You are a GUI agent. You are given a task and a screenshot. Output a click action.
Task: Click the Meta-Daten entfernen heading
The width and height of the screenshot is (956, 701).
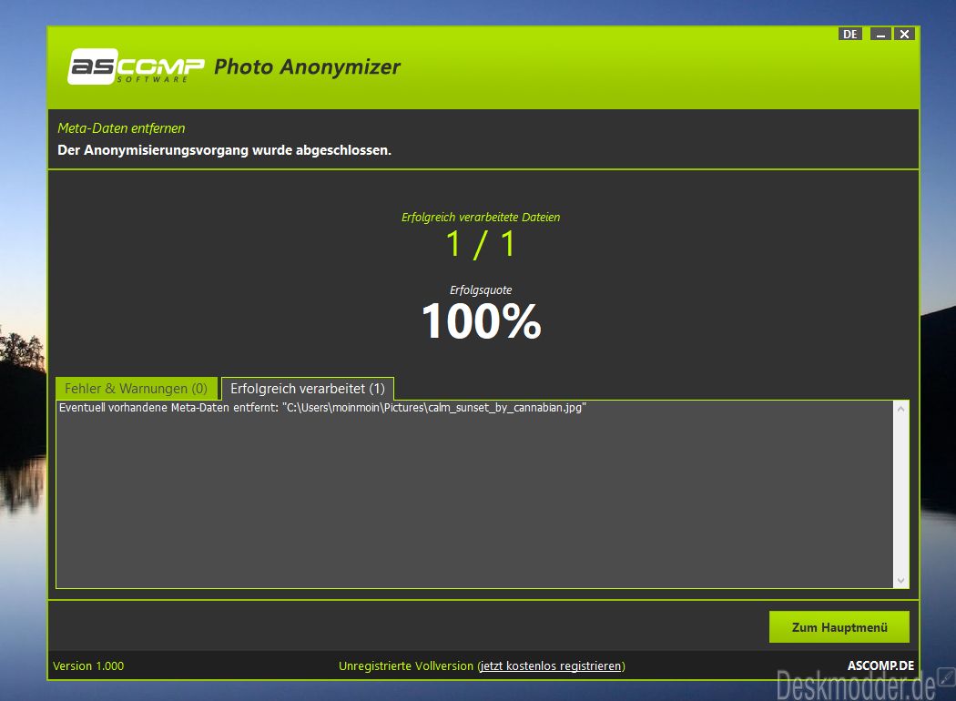121,128
